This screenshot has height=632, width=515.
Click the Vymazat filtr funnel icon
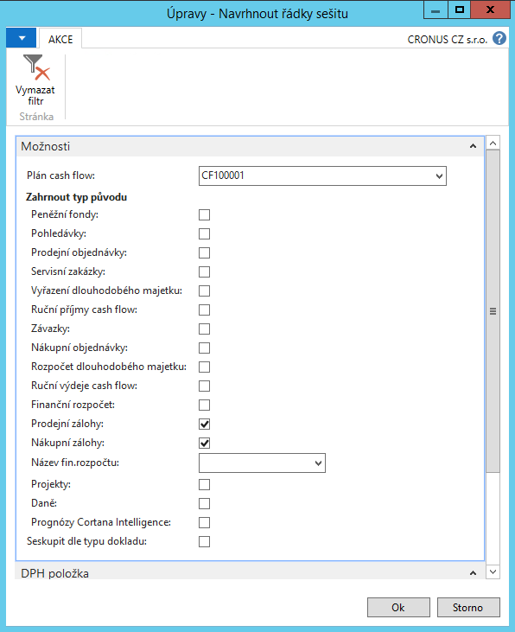(x=36, y=67)
